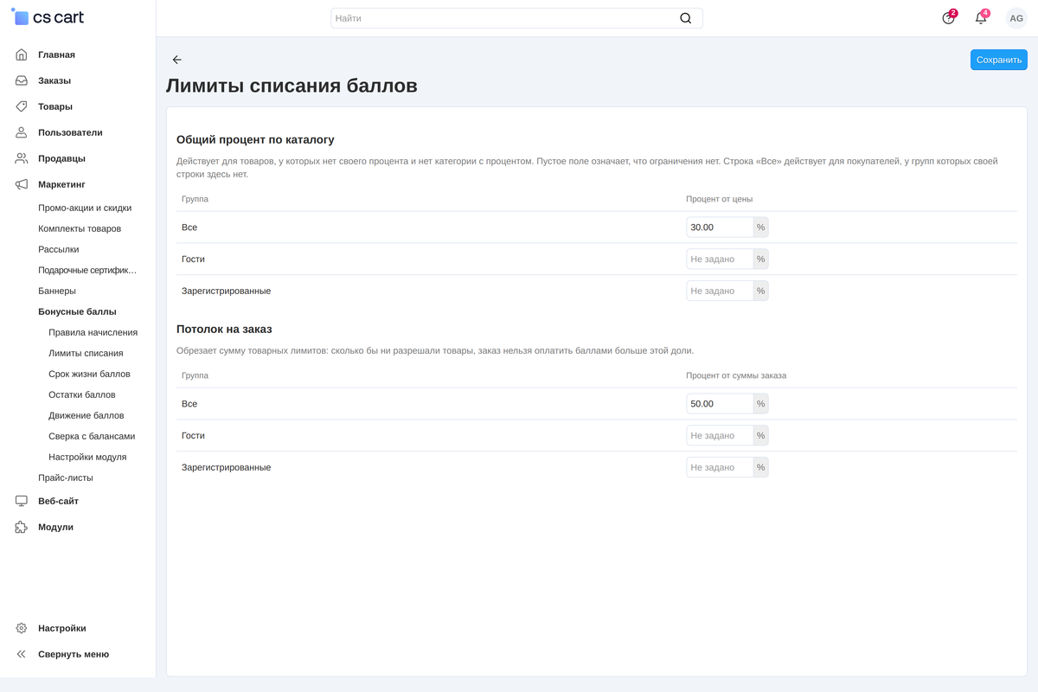Click catalog percent field for Зарегистрированные
This screenshot has width=1038, height=692.
[720, 291]
